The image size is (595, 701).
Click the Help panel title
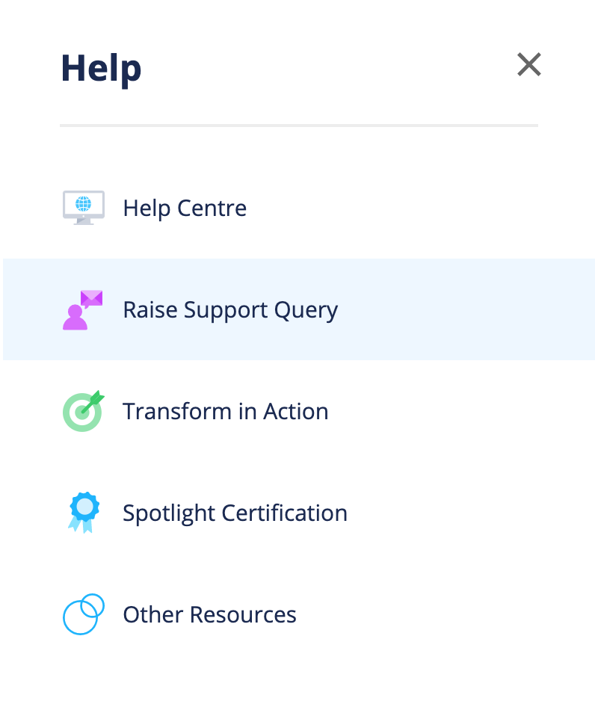point(101,67)
